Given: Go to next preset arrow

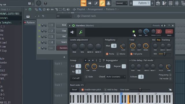Looking at the screenshot, I should (x=165, y=26).
